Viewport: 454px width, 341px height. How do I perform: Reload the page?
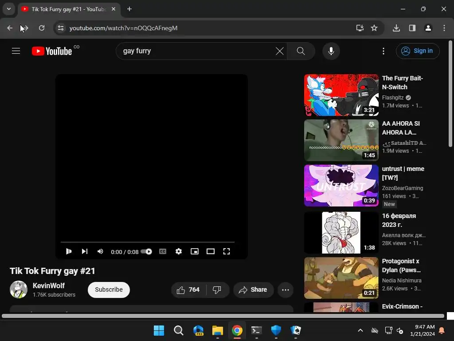[42, 28]
